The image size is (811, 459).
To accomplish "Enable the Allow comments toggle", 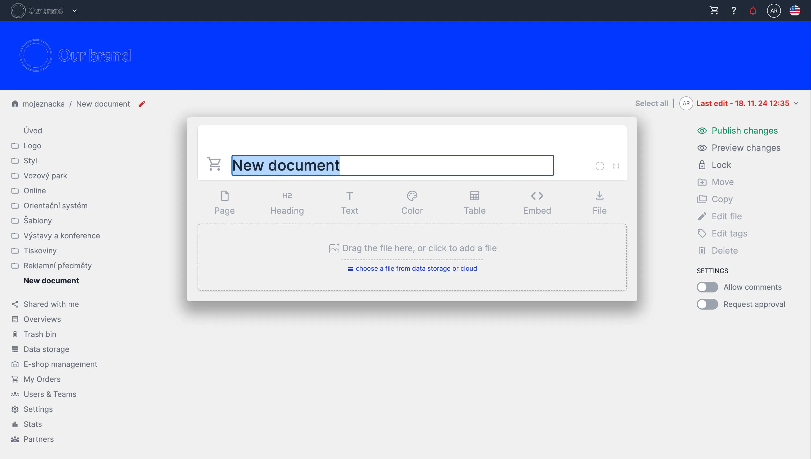I will pos(707,287).
